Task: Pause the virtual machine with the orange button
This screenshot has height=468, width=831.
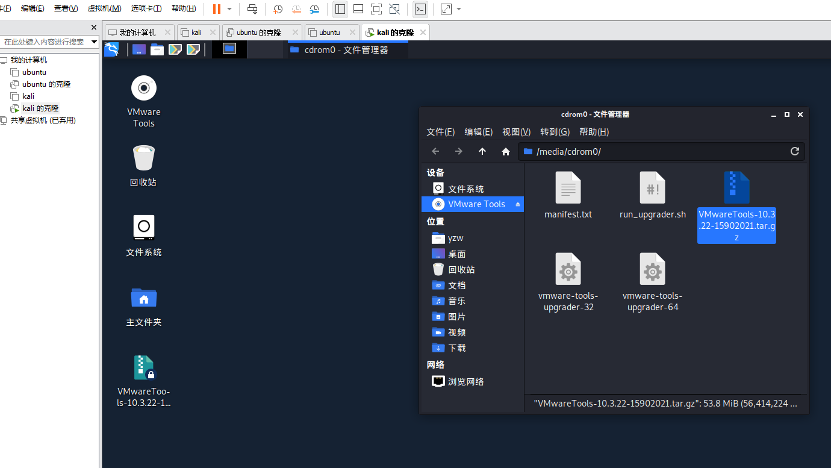Action: click(216, 9)
